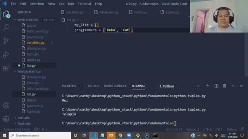Click the errors and warnings status indicator

coord(41,129)
